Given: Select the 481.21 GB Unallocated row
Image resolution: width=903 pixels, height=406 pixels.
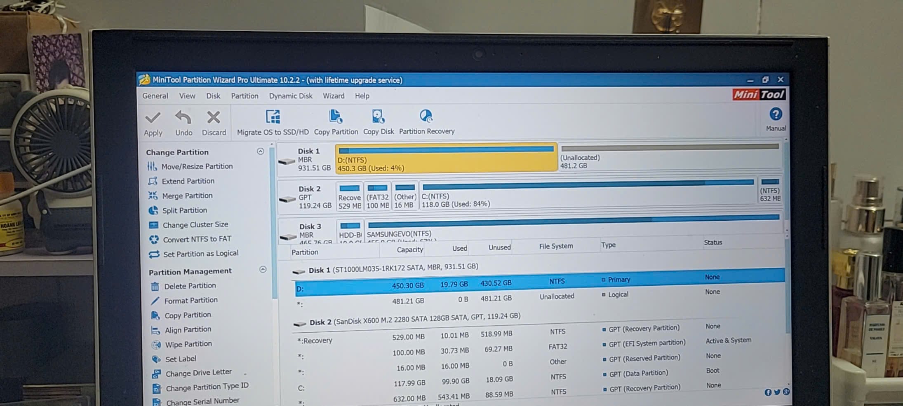Looking at the screenshot, I should pos(539,297).
